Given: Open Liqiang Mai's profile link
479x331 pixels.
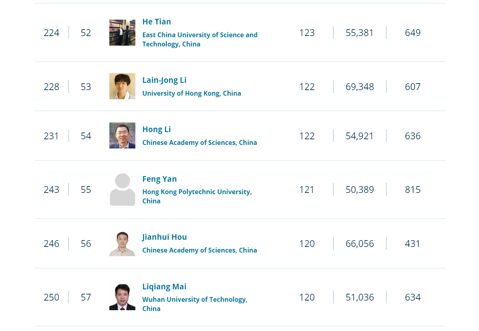Looking at the screenshot, I should (164, 287).
